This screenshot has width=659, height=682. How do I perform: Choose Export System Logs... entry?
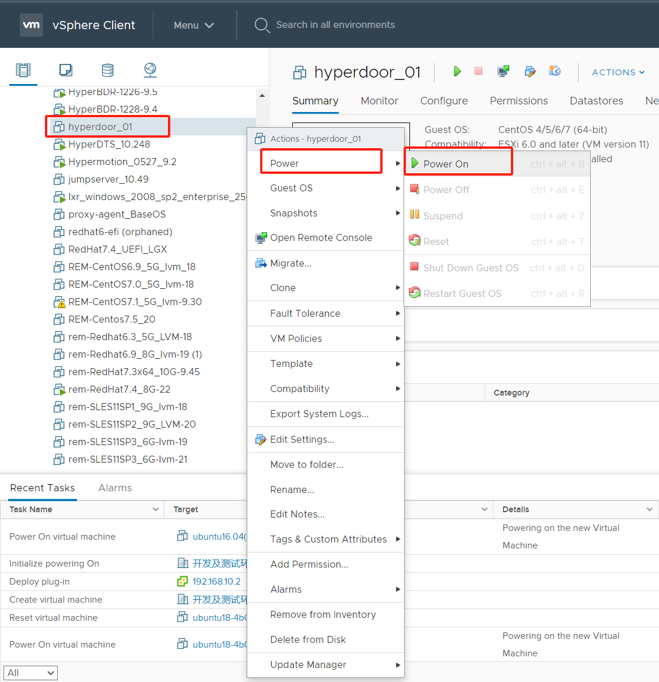325,414
